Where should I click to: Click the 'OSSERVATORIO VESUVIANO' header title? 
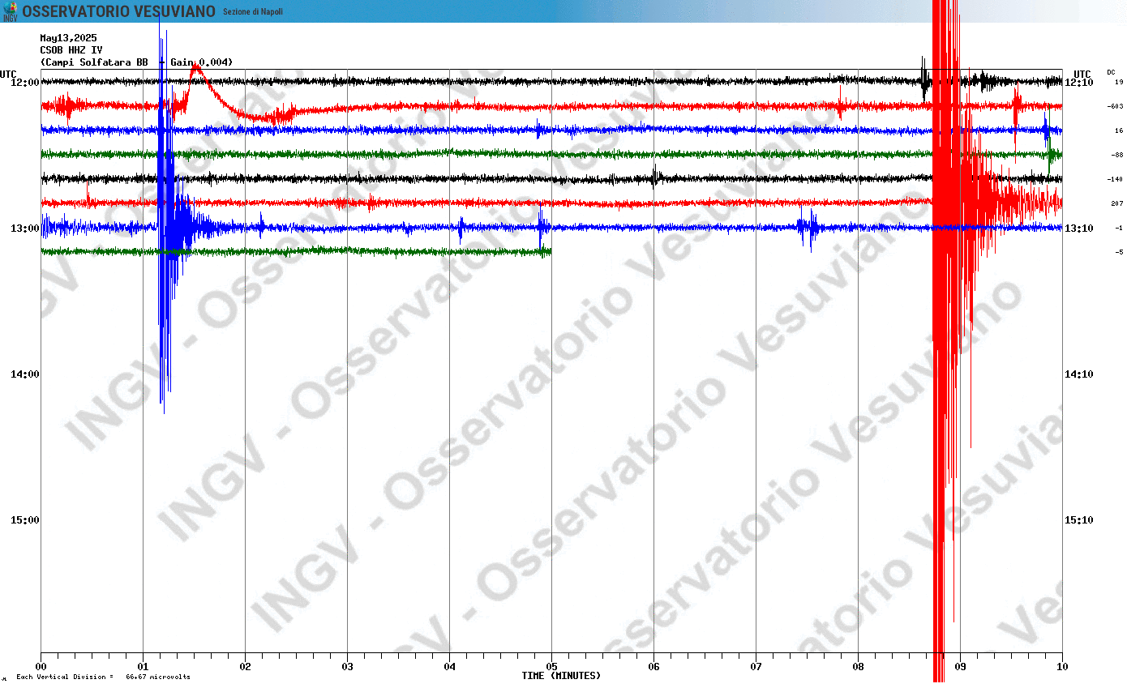tap(119, 11)
